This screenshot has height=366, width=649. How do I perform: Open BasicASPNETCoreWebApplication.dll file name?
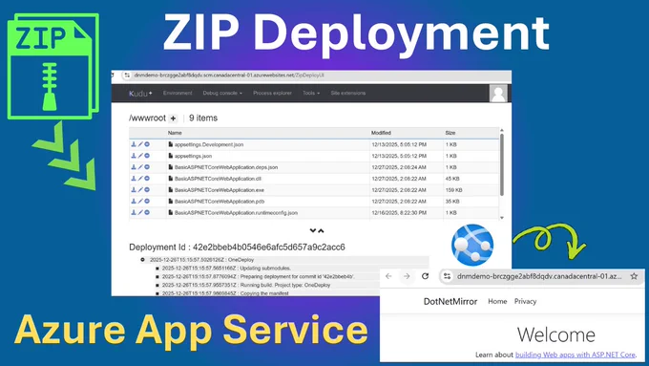(218, 179)
